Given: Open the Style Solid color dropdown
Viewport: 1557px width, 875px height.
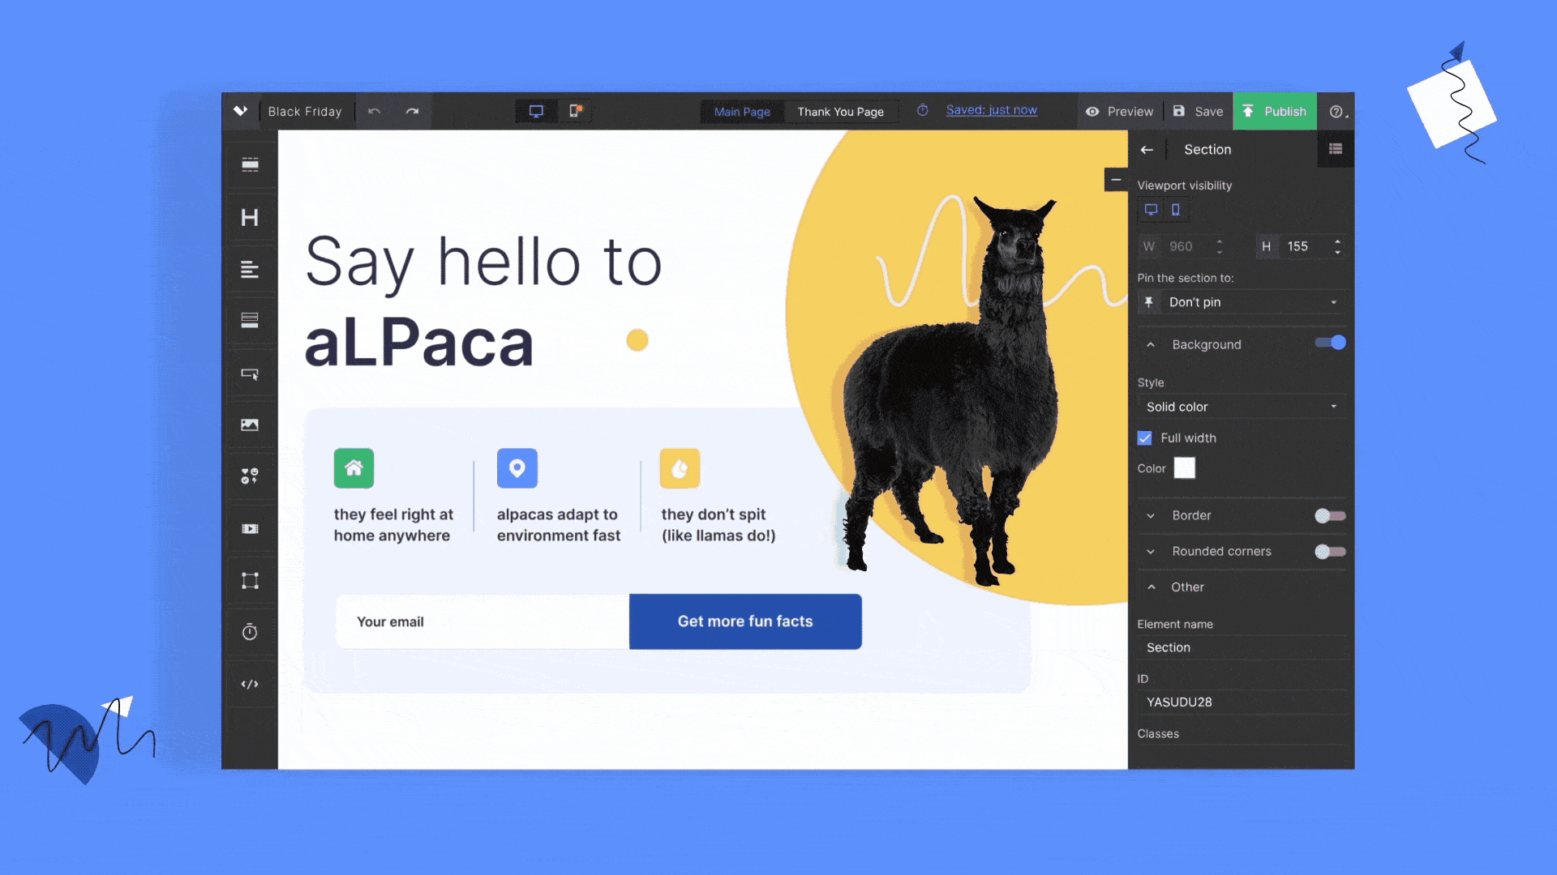Looking at the screenshot, I should pos(1242,407).
